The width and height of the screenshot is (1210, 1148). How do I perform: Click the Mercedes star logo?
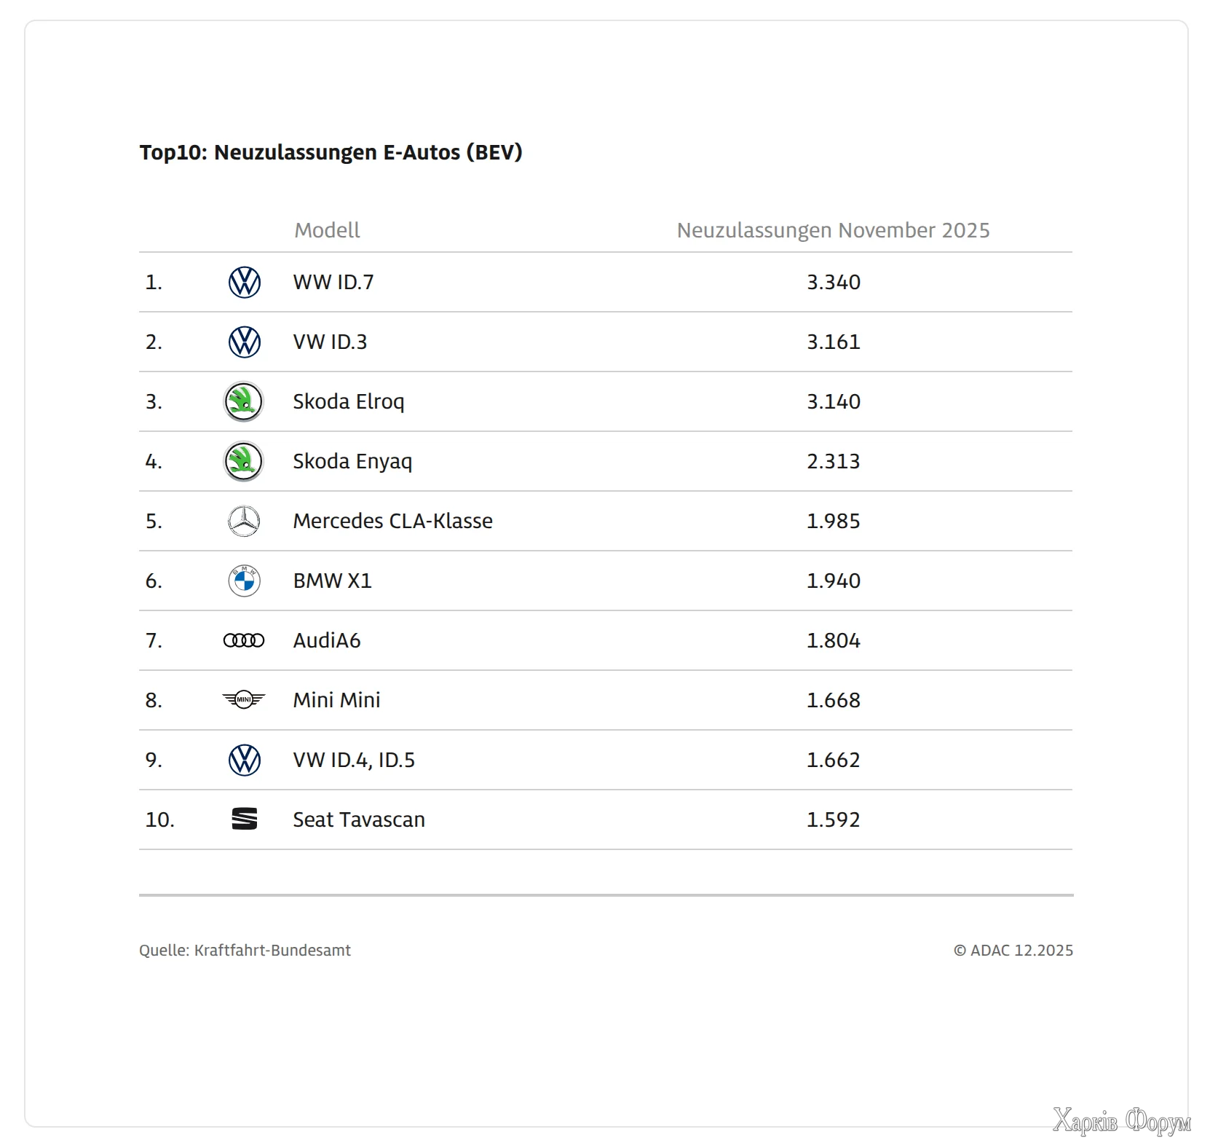[x=244, y=521]
